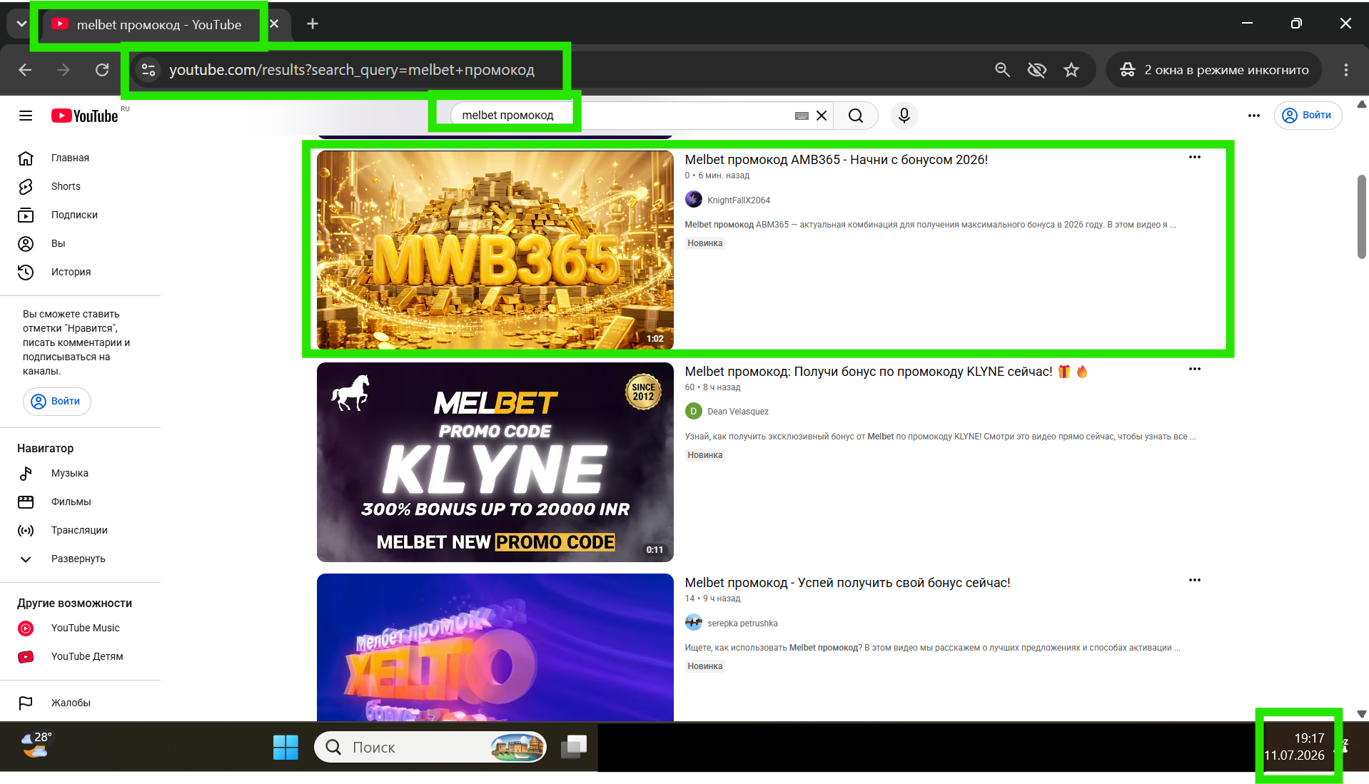Go forward in browser history
The width and height of the screenshot is (1369, 784).
(64, 70)
